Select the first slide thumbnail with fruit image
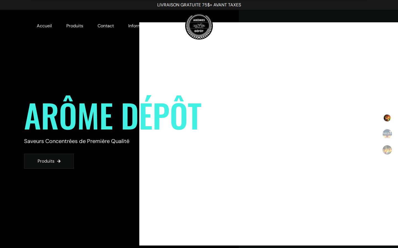The width and height of the screenshot is (398, 248). tap(387, 118)
